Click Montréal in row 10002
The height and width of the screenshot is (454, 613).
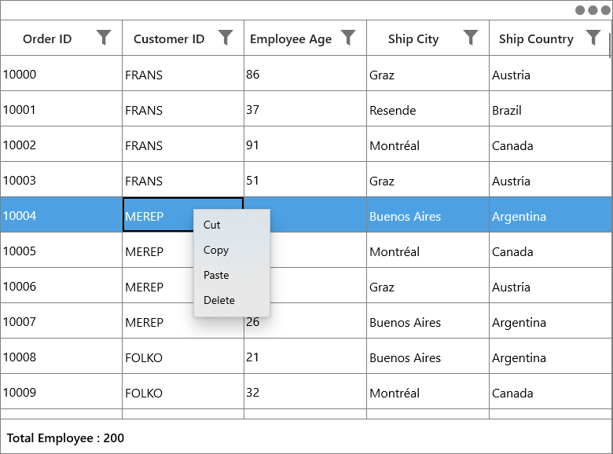(395, 145)
